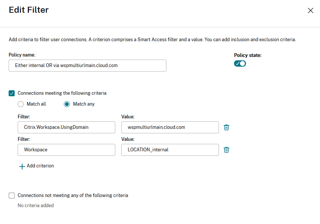
Task: Close the Edit Filter dialog
Action: click(311, 10)
